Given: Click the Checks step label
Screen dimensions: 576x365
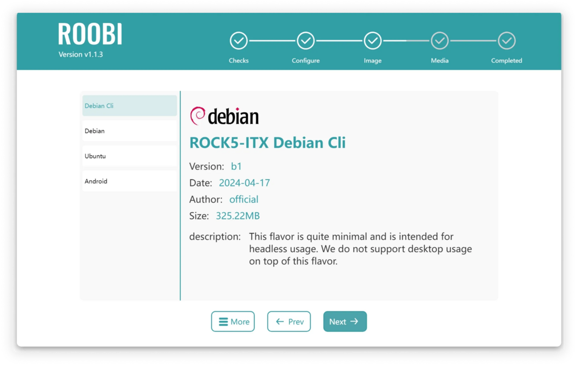Looking at the screenshot, I should pyautogui.click(x=239, y=61).
